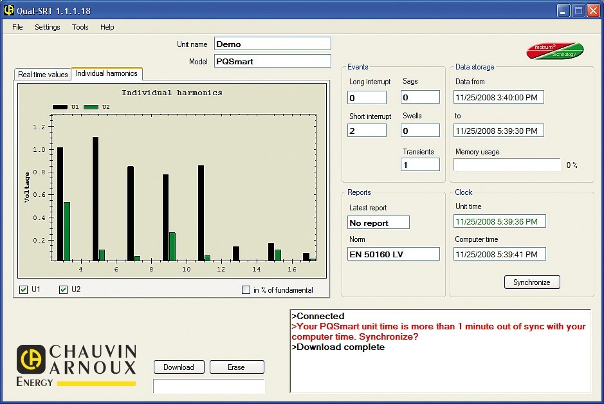Click the Qual-SRT title bar app icon
The height and width of the screenshot is (404, 604).
point(8,10)
